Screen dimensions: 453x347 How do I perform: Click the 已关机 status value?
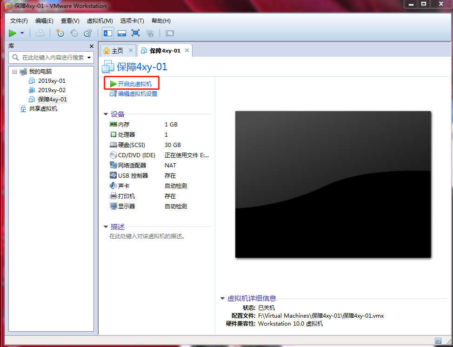(x=266, y=308)
